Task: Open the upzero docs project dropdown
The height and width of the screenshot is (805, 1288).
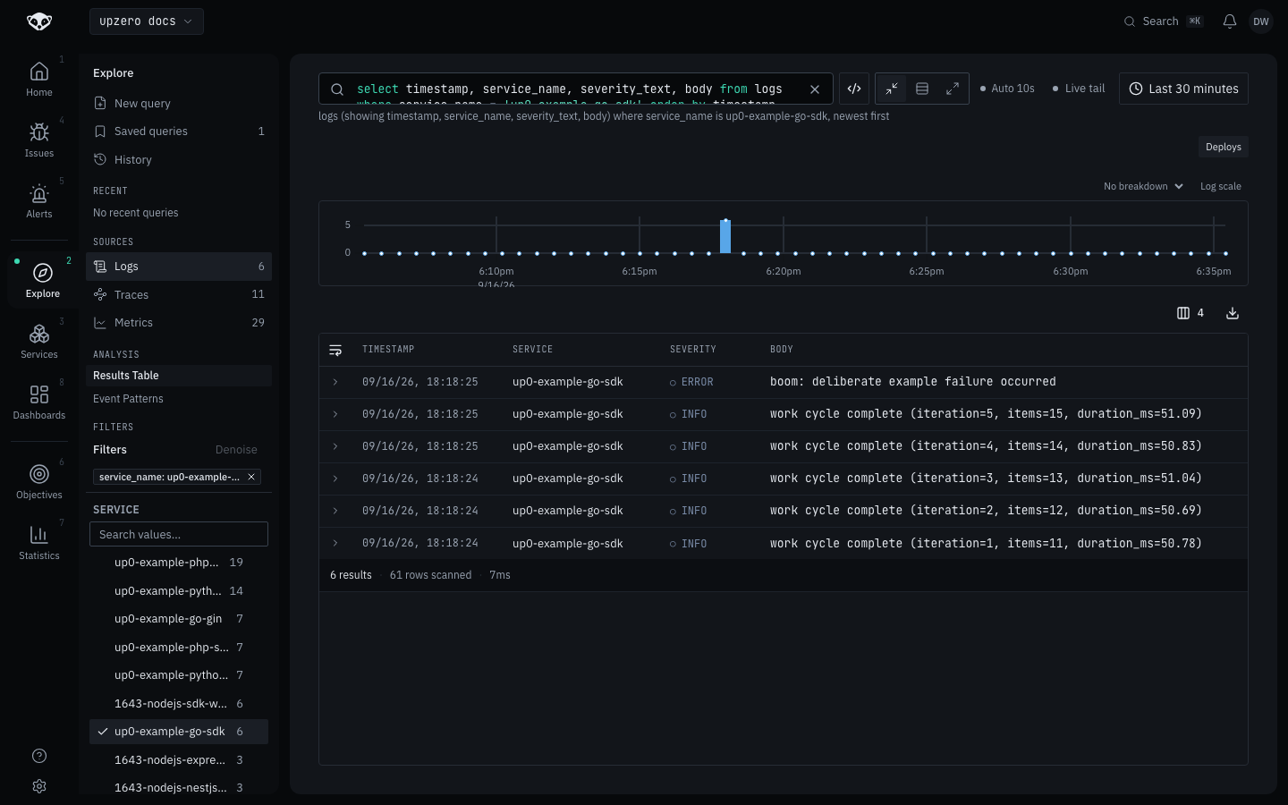Action: tap(147, 21)
